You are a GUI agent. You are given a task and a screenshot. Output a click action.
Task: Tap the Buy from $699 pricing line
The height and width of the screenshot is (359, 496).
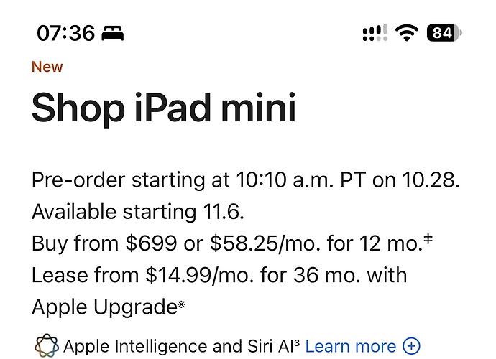tap(232, 243)
